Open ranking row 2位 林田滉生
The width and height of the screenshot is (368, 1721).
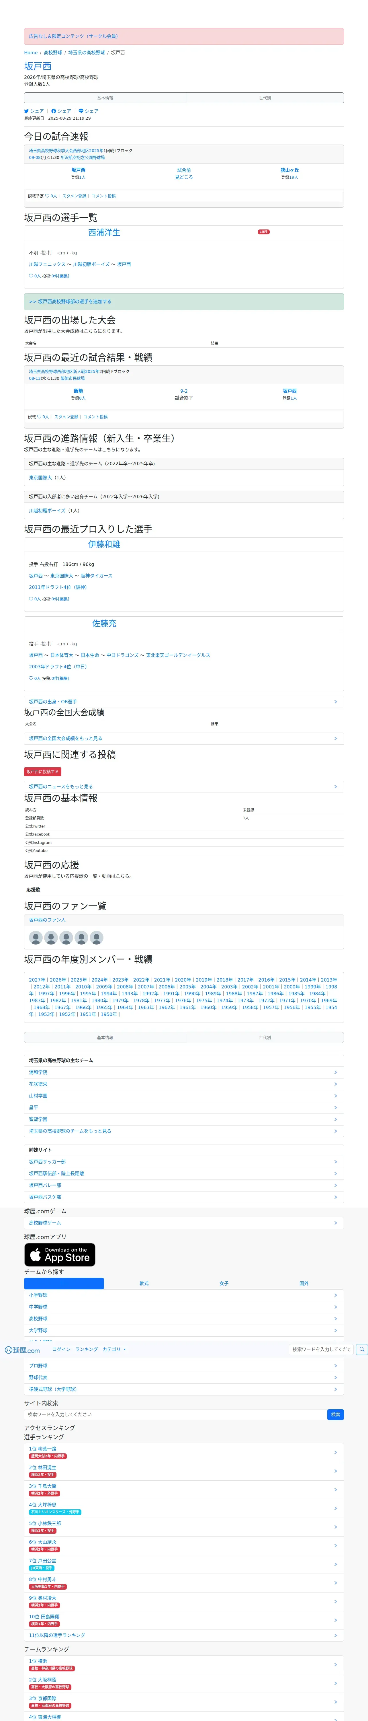(184, 1471)
